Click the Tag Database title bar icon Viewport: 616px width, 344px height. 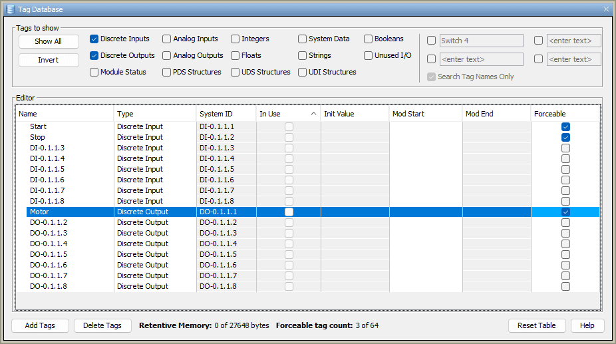[10, 9]
